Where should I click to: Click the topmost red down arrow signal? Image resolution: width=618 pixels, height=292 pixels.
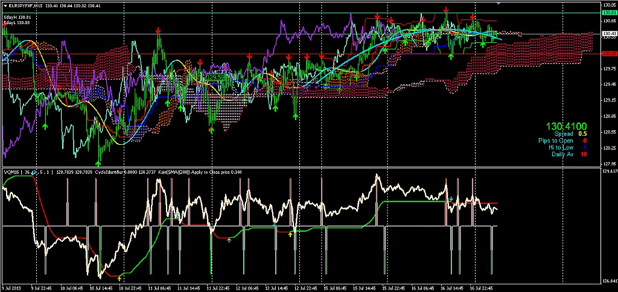click(446, 10)
